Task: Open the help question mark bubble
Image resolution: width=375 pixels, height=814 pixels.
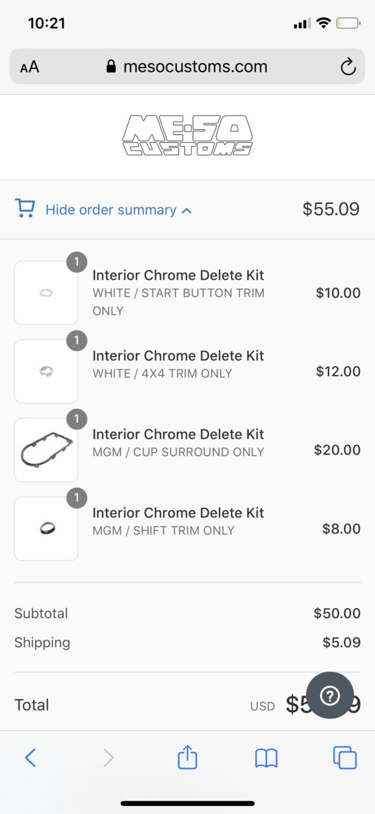Action: click(x=330, y=696)
